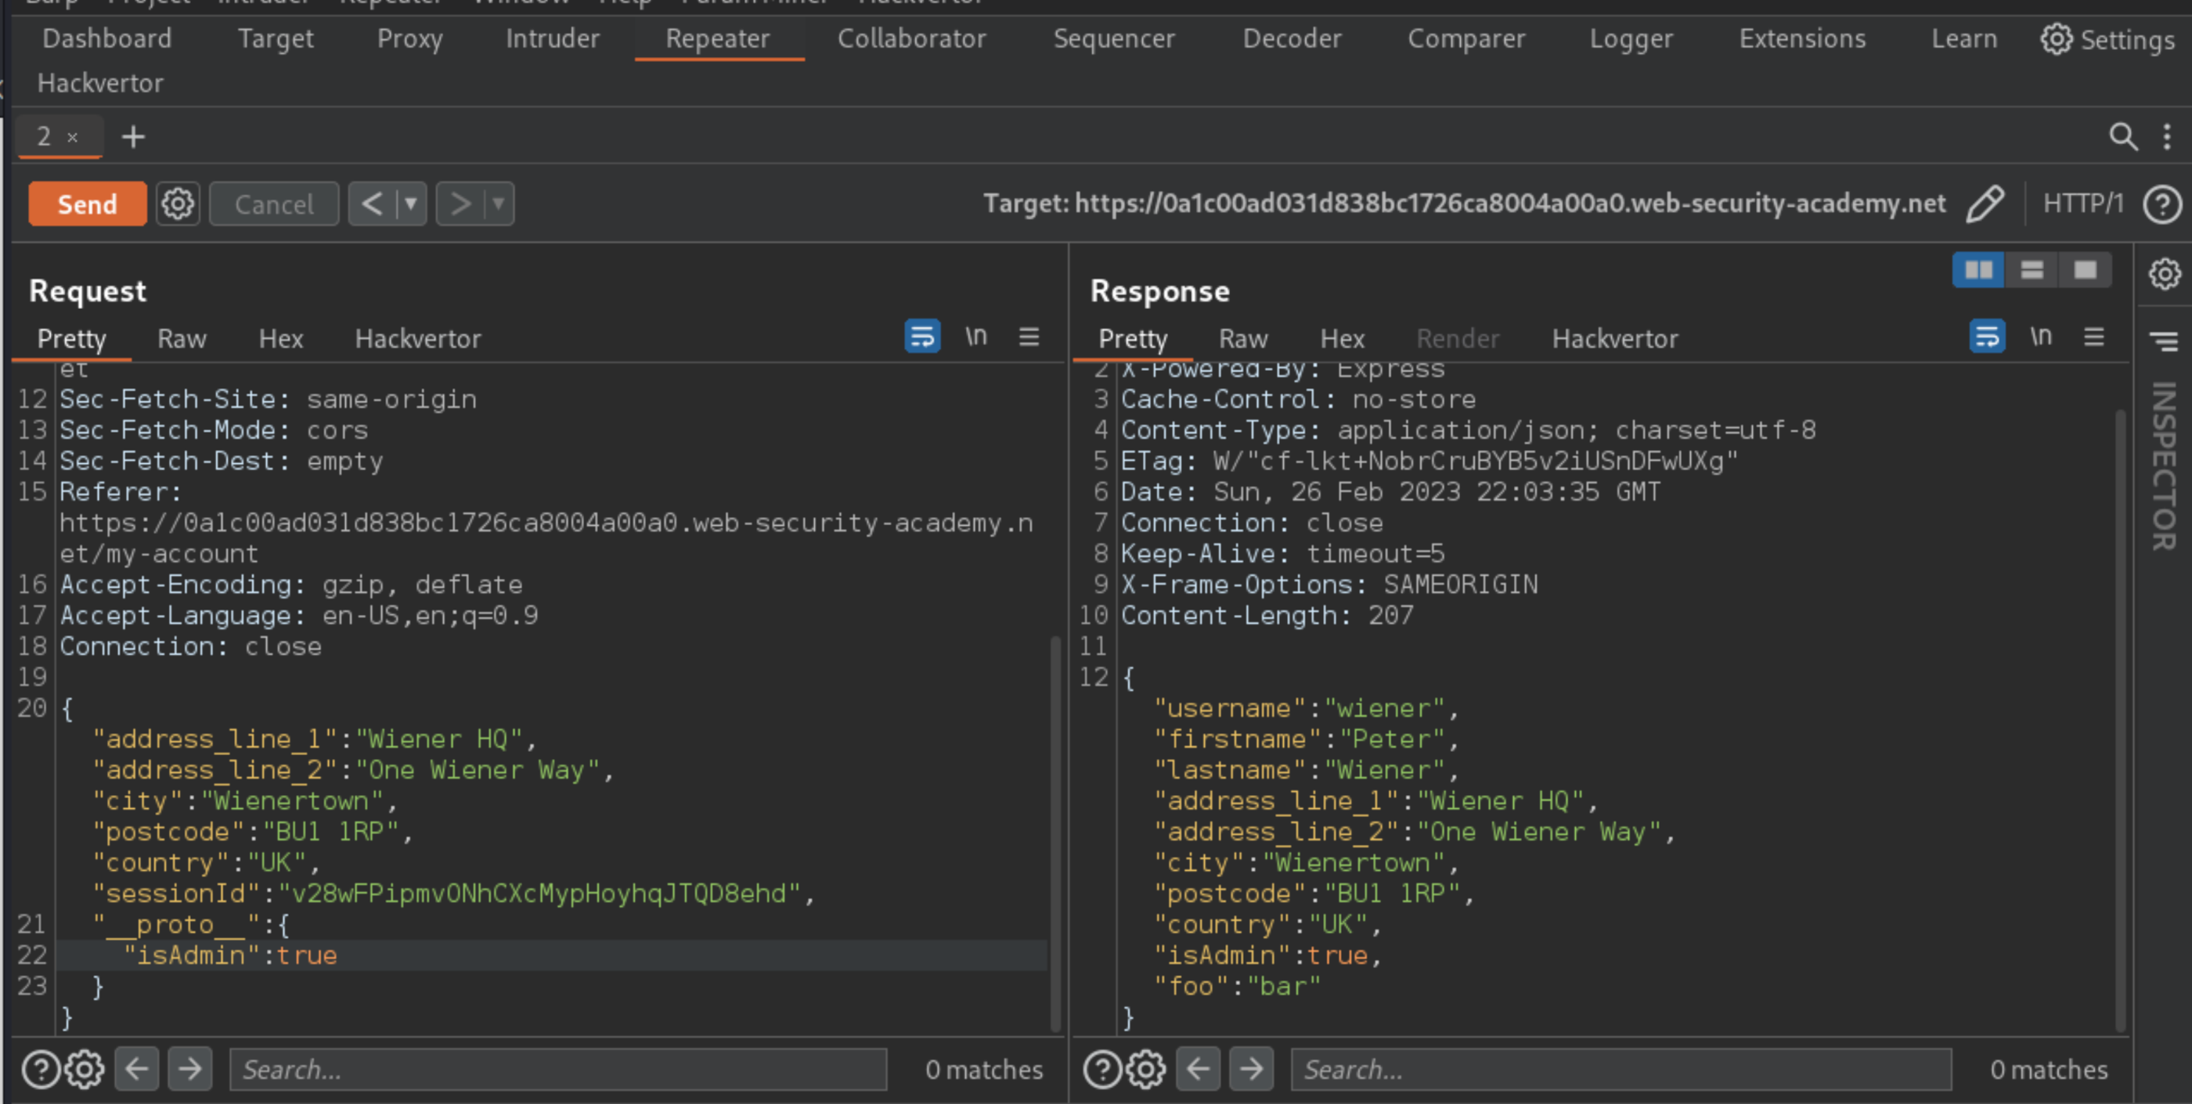Toggle request line wrapping icon
The height and width of the screenshot is (1104, 2192).
[922, 336]
